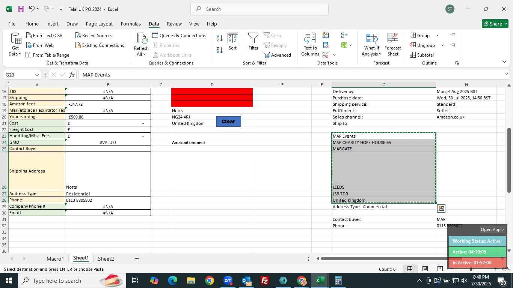Click the horizontal scrollbar thumb
Screen dimensions: 513x288
[391, 258]
